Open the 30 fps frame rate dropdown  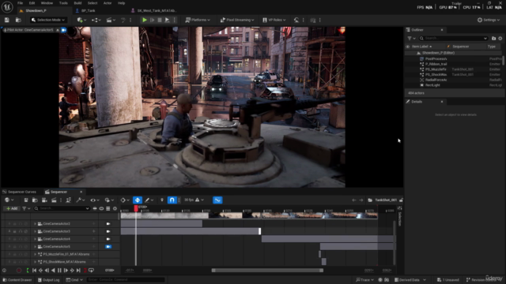tap(194, 200)
